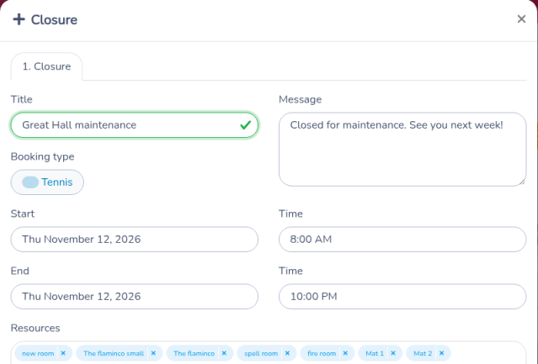Edit the Message textarea

tap(402, 150)
